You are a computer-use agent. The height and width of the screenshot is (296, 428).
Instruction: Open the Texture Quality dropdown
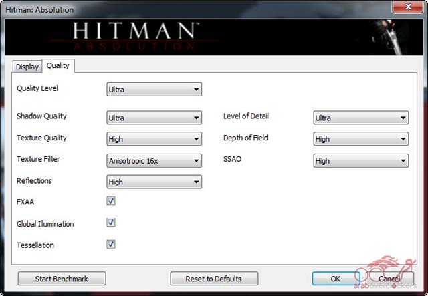[154, 139]
